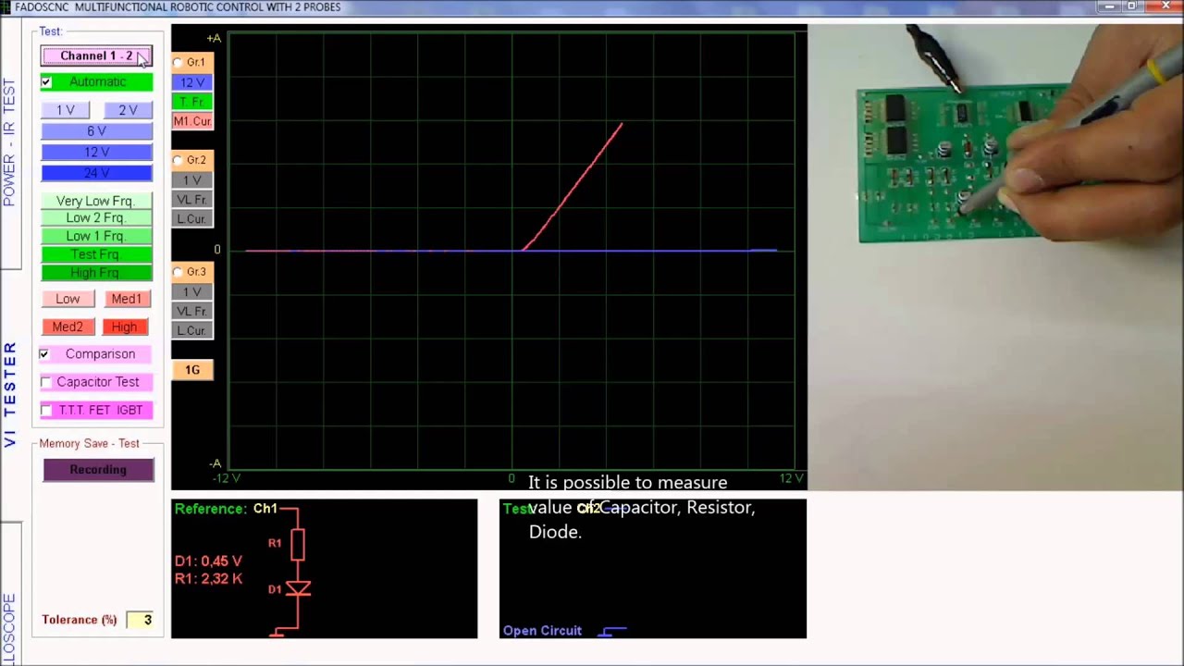Close the FADOSCNC window
The width and height of the screenshot is (1184, 666).
(1165, 6)
